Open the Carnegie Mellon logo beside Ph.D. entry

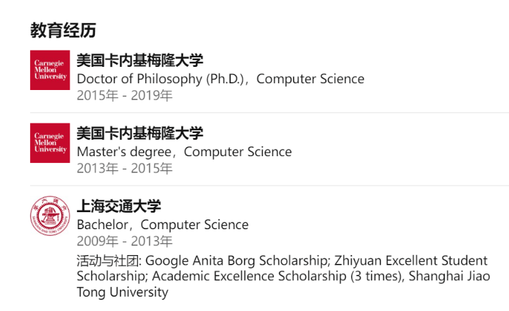[50, 70]
